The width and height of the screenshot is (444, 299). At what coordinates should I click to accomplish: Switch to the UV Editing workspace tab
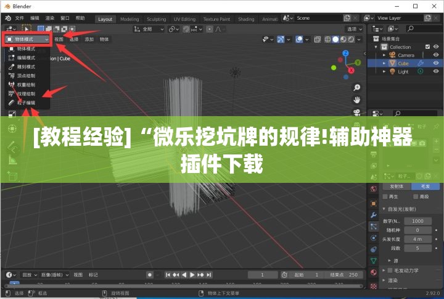coord(184,19)
